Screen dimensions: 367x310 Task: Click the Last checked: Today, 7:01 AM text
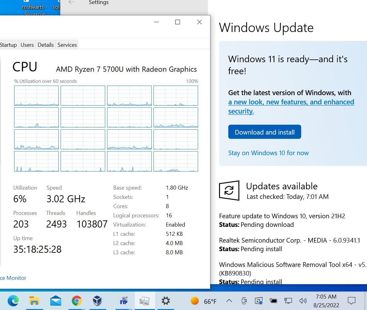click(x=288, y=197)
